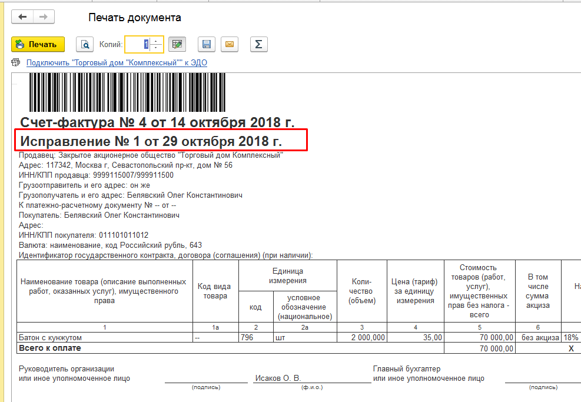Click Код вида товара column header
The width and height of the screenshot is (581, 402).
click(x=215, y=291)
